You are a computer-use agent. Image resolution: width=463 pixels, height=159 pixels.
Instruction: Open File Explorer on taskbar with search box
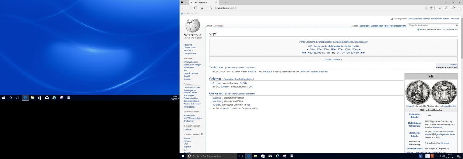tap(256, 156)
